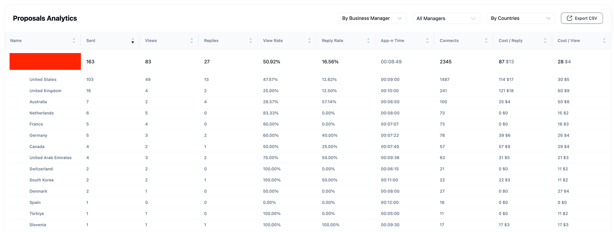Sort table by the Sent column arrows
Screen dimensions: 614x232
133,41
